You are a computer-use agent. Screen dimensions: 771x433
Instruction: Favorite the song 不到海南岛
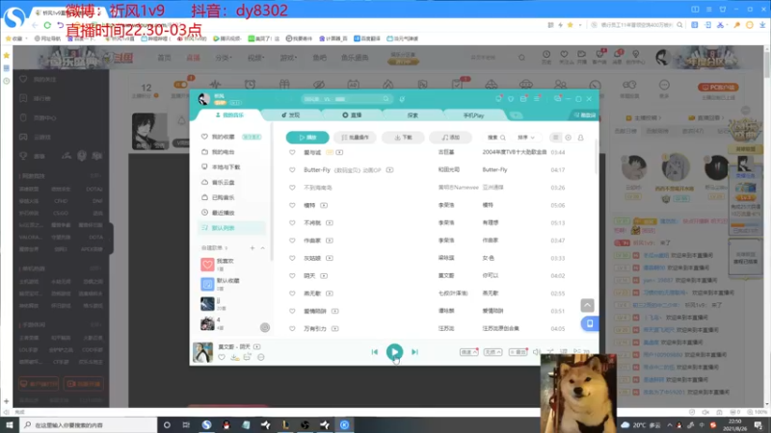[x=292, y=188]
